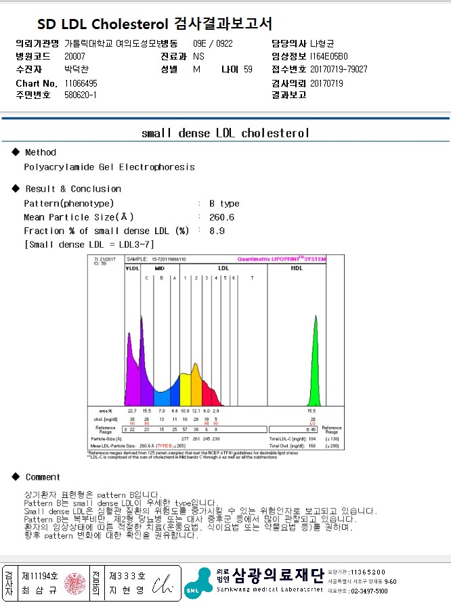This screenshot has height=609, width=451.
Task: Click first comment line '상기환자 표현형은 pattern B입니다.'
Action: click(93, 495)
